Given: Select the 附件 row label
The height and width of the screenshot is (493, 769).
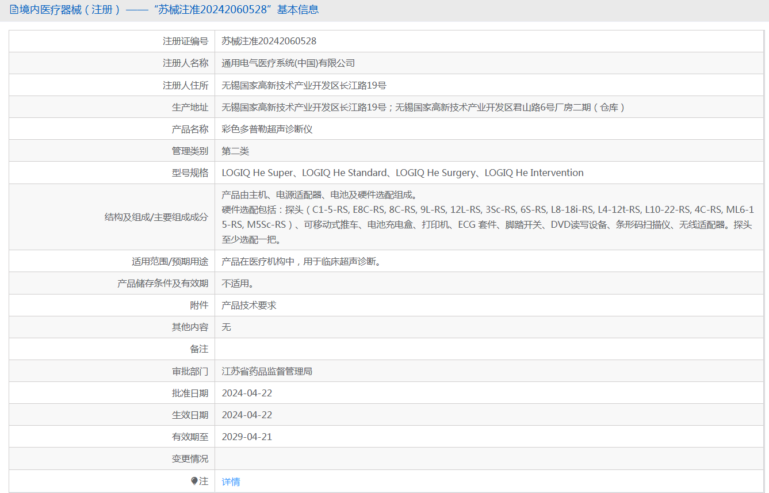Looking at the screenshot, I should [199, 305].
